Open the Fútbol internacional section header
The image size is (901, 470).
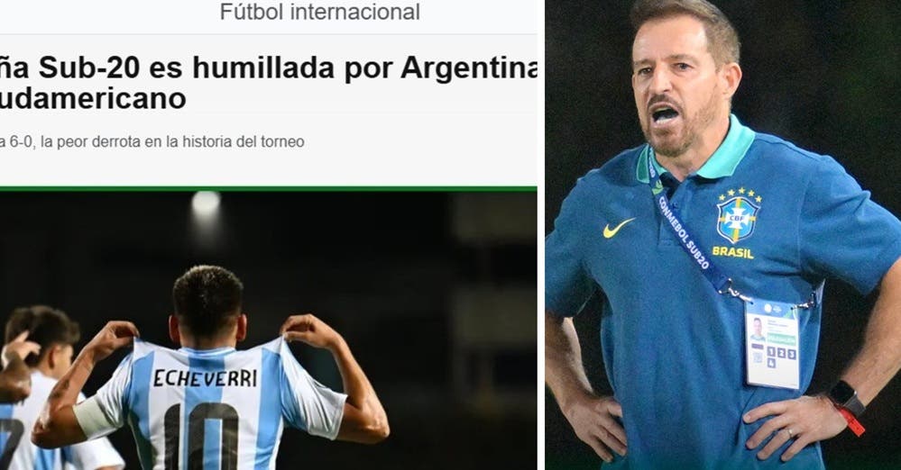point(319,12)
